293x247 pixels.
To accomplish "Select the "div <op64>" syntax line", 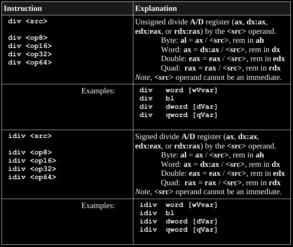I will tap(30, 63).
